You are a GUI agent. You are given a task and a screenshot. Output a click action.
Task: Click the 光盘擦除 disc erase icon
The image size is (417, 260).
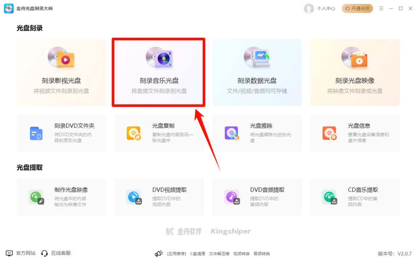coord(231,133)
